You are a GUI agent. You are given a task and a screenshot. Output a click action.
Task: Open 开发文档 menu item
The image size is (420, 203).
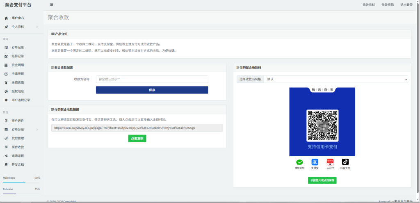[18, 164]
